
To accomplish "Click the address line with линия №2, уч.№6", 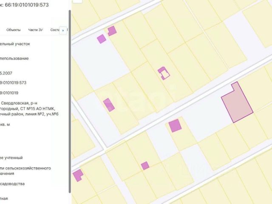I will (29, 114).
